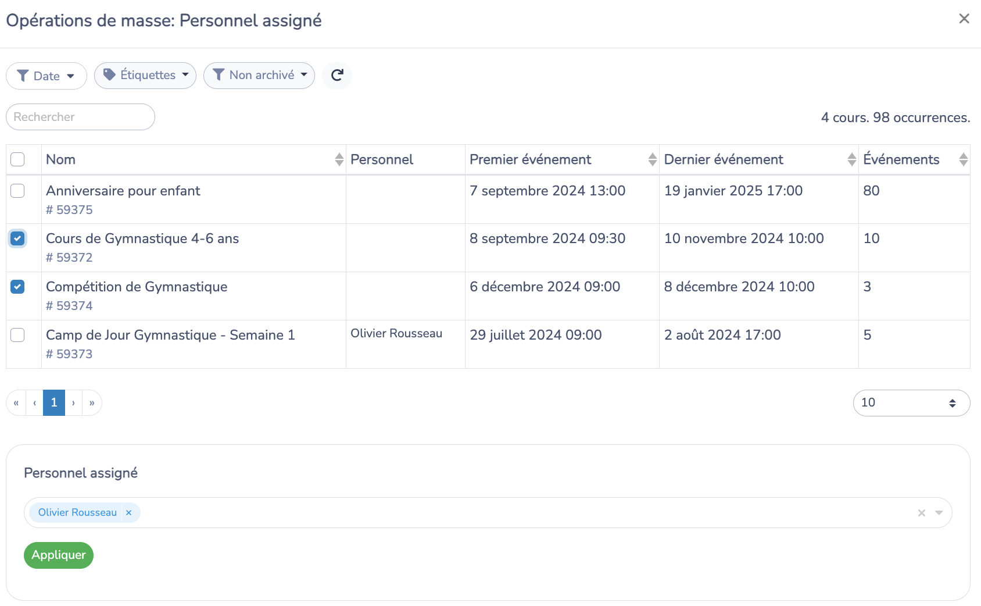The height and width of the screenshot is (606, 981).
Task: Focus the Rechercher search field
Action: point(80,117)
